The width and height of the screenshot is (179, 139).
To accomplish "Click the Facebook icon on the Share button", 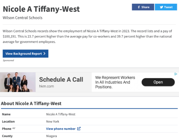I will (139, 7).
